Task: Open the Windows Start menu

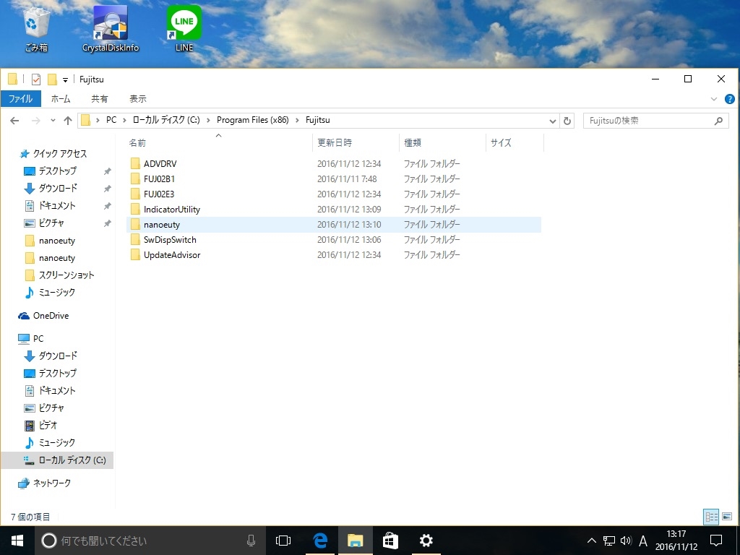Action: point(17,541)
